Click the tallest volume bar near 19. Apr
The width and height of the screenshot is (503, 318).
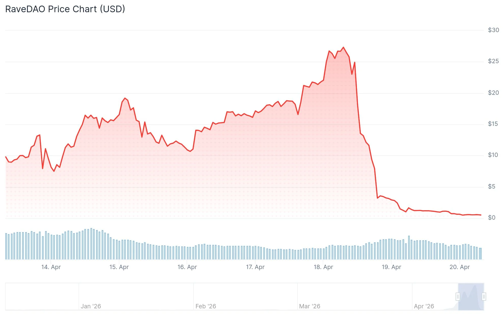tap(409, 247)
